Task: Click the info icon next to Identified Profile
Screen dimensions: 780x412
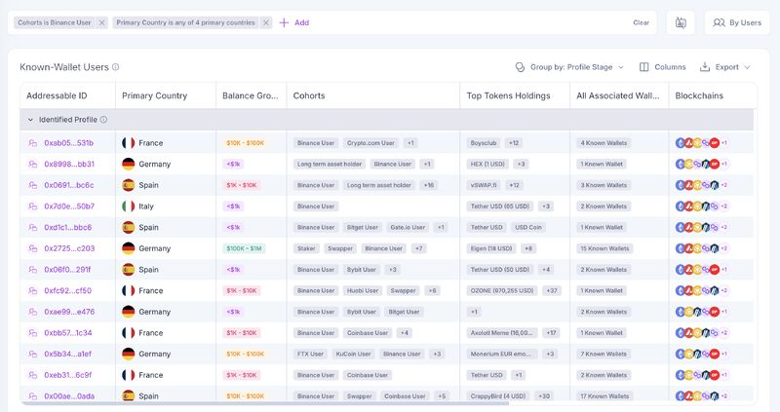Action: click(103, 120)
